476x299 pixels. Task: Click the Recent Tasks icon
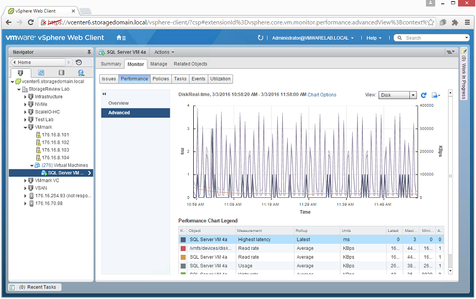pyautogui.click(x=12, y=287)
